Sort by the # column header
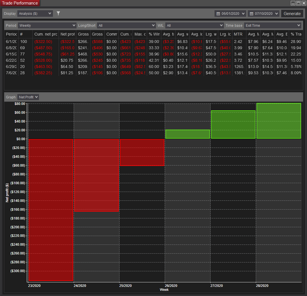This screenshot has width=307, height=296. 25,34
